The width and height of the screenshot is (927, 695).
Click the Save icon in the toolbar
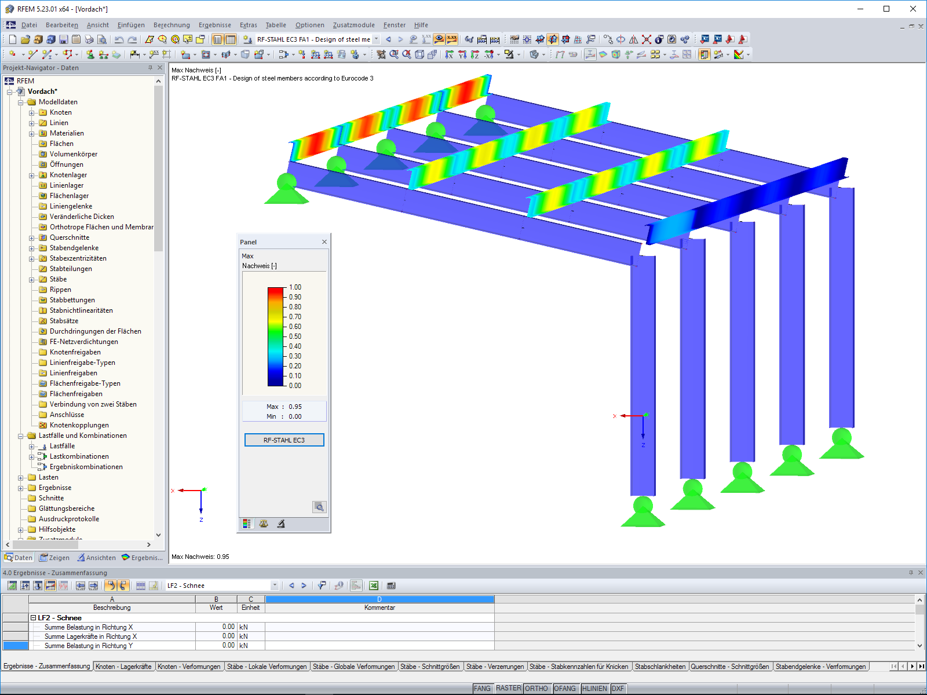tap(63, 39)
